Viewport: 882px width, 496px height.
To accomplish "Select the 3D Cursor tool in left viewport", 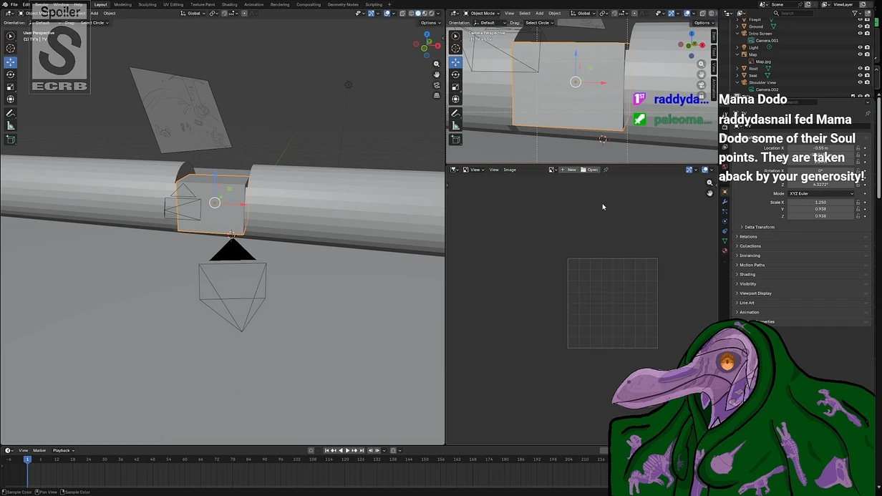I will (x=11, y=48).
